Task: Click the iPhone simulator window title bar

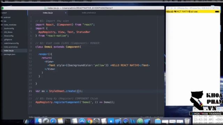Action: tap(193, 8)
